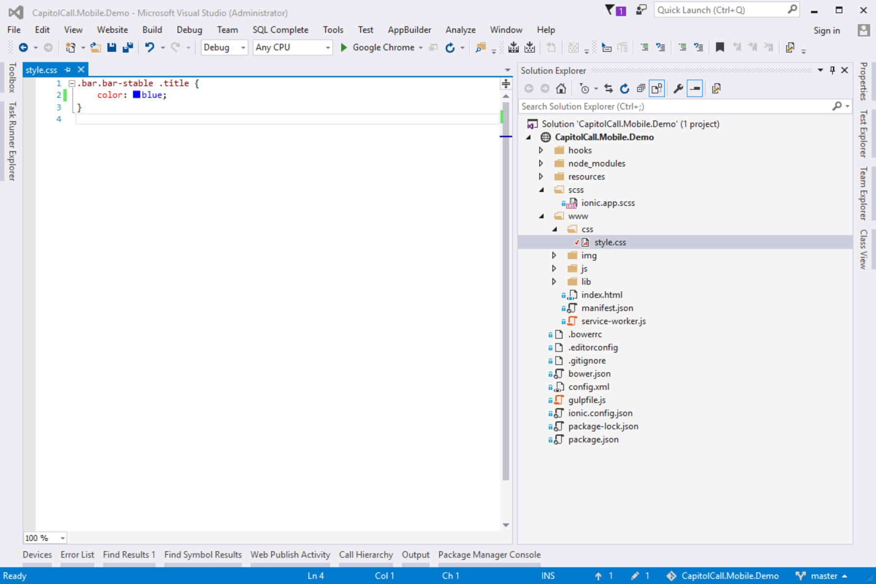The width and height of the screenshot is (876, 584).
Task: Click the Pending Changes Filter icon
Action: [x=584, y=89]
